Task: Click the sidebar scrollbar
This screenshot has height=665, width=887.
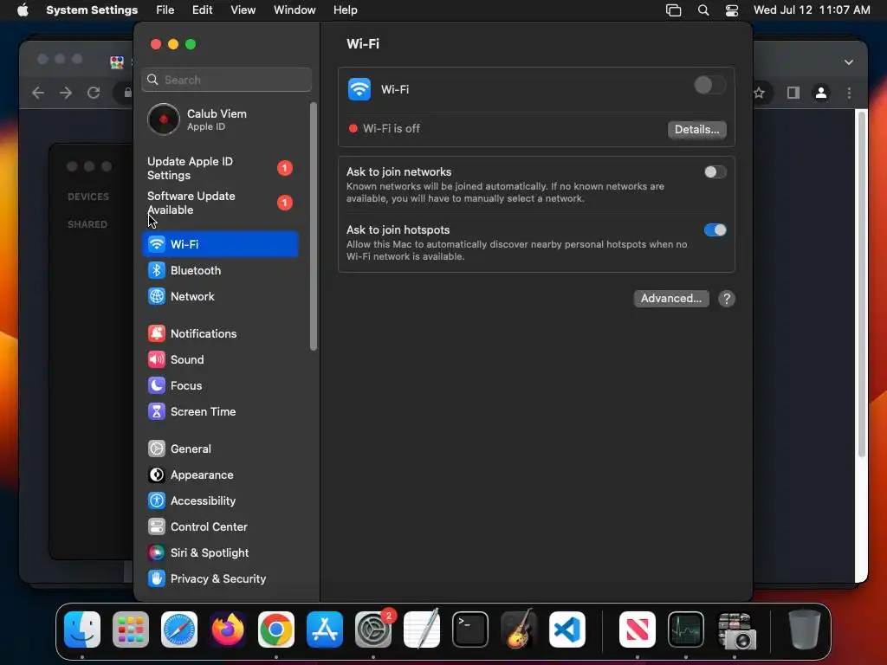Action: [314, 226]
